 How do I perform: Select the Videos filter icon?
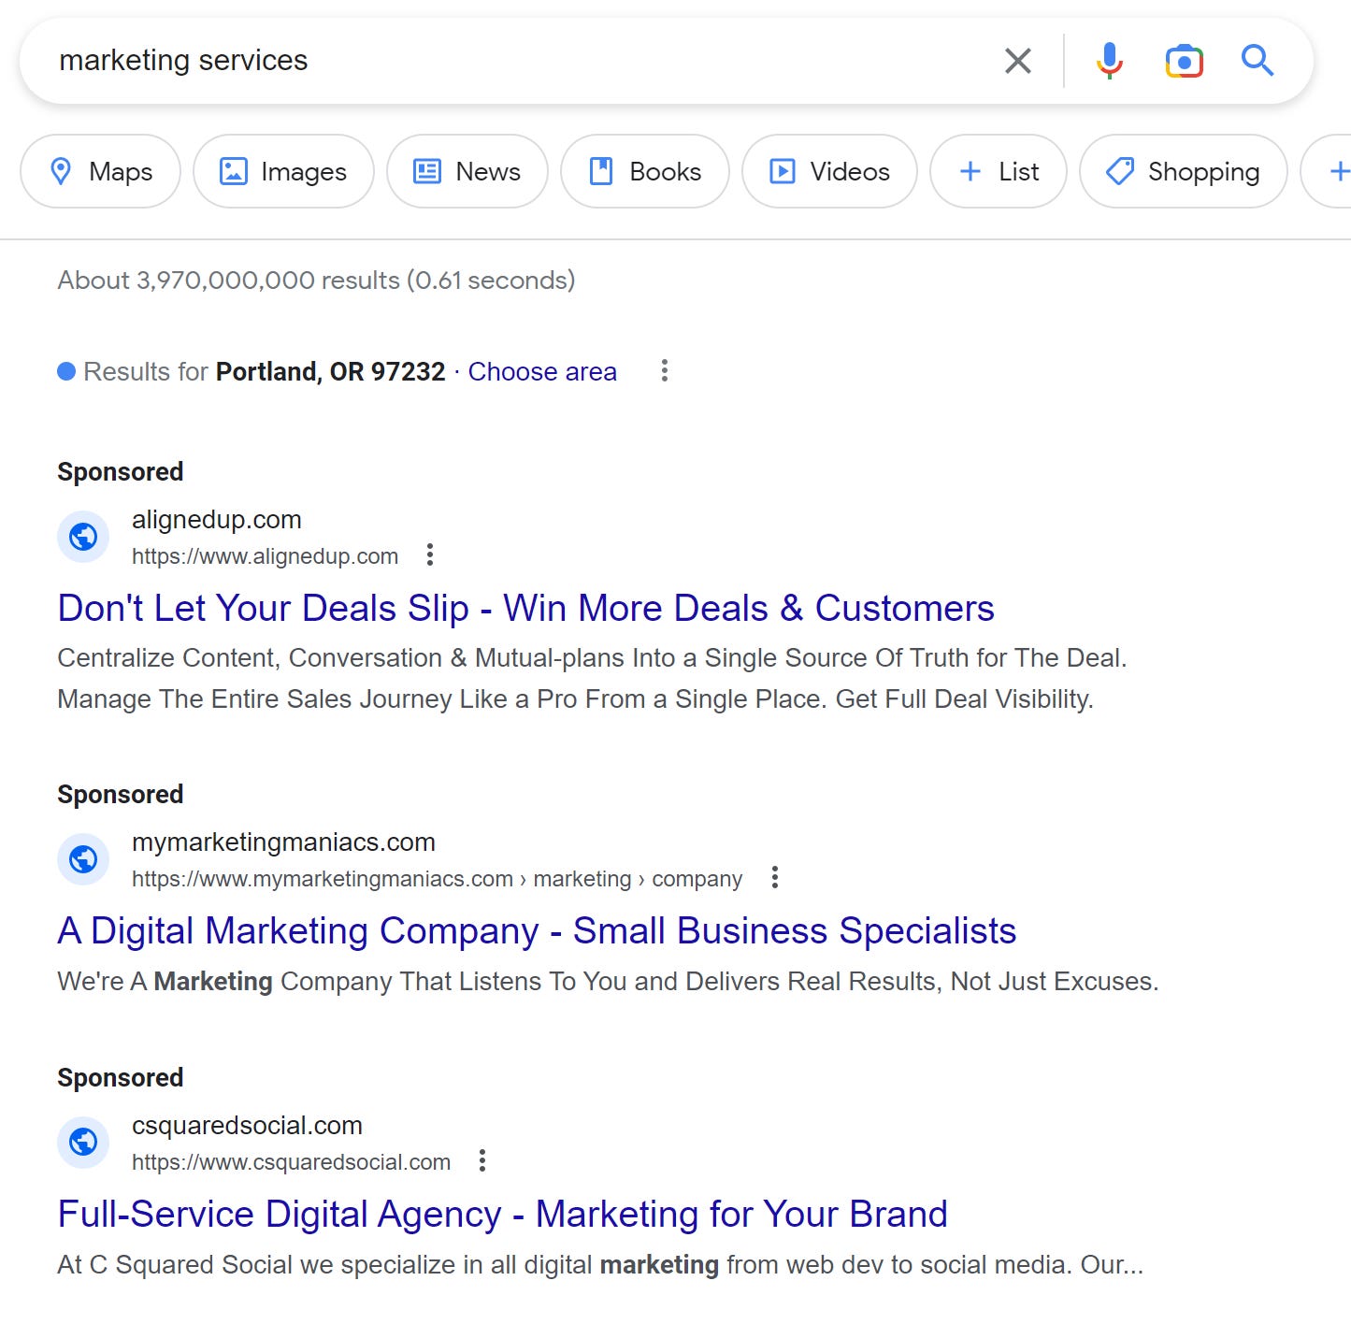click(x=783, y=171)
